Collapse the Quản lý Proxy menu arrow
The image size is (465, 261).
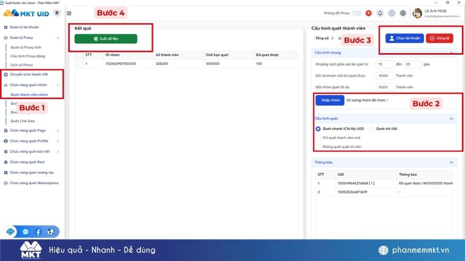tap(58, 38)
